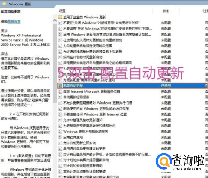Click policy icon for 为更新指定预定重启转换
This screenshot has width=208, height=178.
click(x=61, y=126)
